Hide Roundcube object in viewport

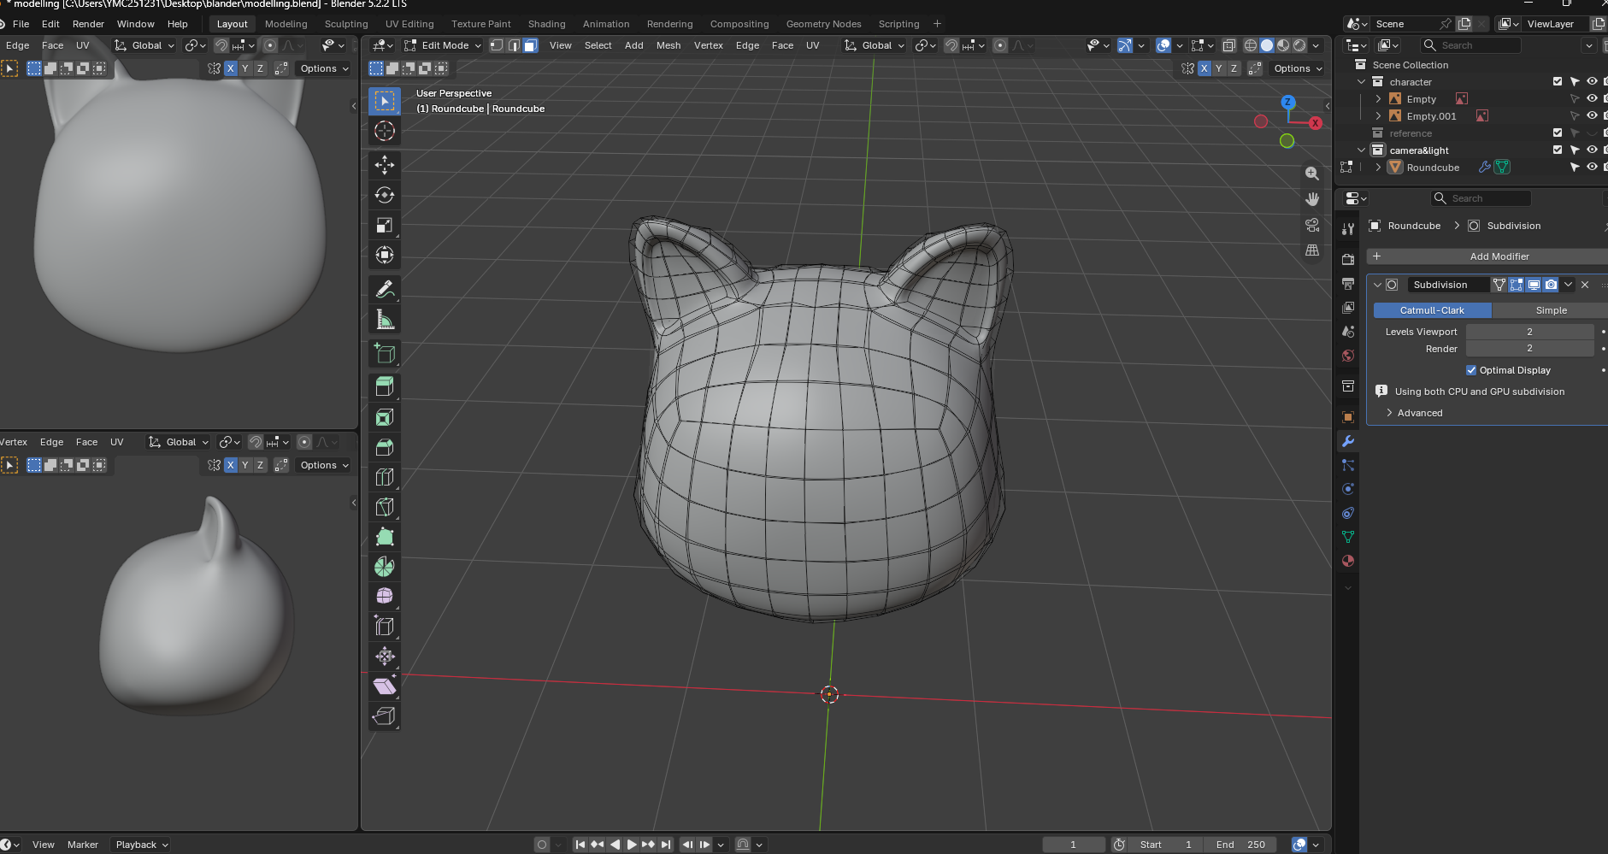(1592, 168)
